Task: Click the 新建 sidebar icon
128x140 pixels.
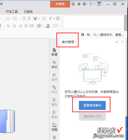Action: tap(54, 52)
